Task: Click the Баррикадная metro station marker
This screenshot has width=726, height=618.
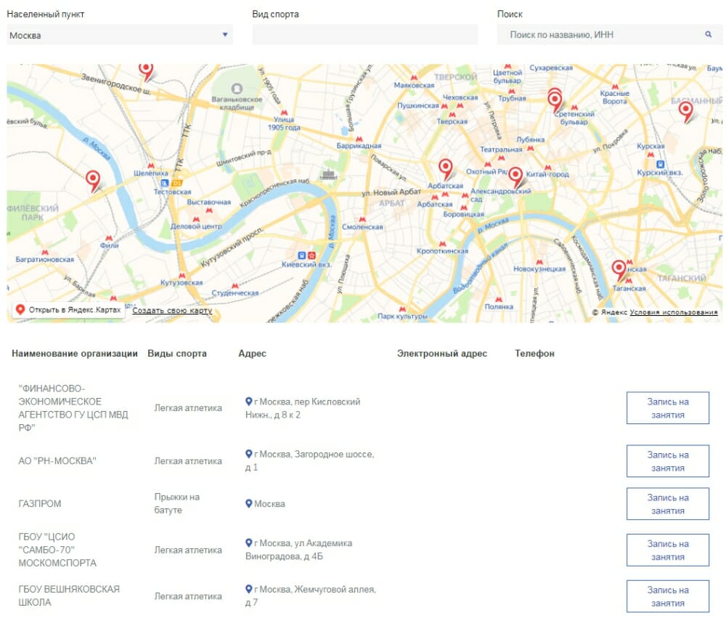Action: coord(359,139)
